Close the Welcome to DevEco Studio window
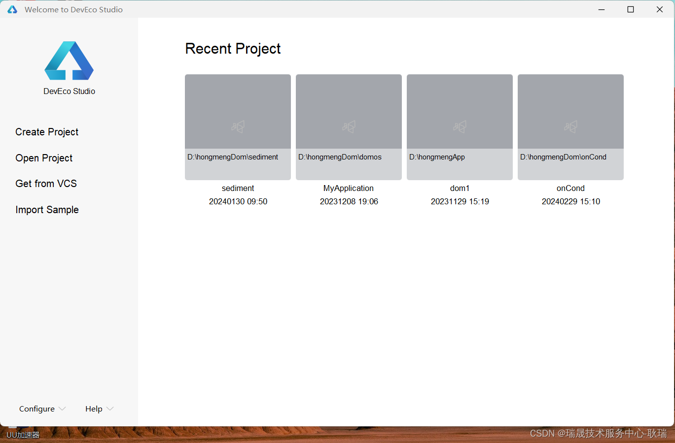The width and height of the screenshot is (675, 443). tap(660, 9)
